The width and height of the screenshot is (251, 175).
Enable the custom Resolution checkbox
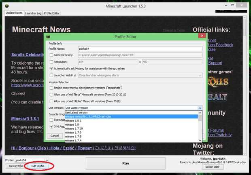point(51,62)
